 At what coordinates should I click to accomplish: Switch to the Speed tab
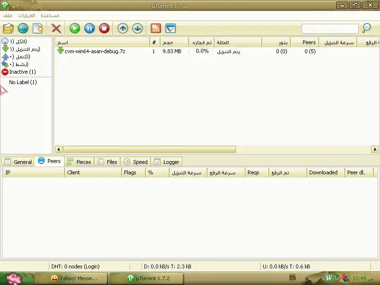click(x=135, y=161)
